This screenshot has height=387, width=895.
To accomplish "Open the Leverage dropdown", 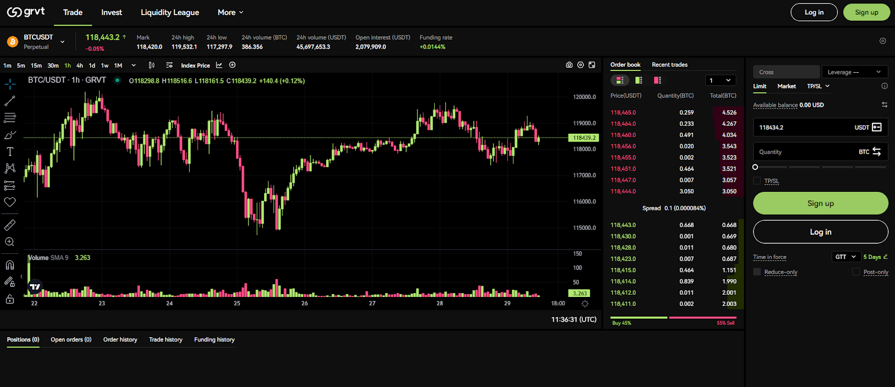I will [x=855, y=72].
